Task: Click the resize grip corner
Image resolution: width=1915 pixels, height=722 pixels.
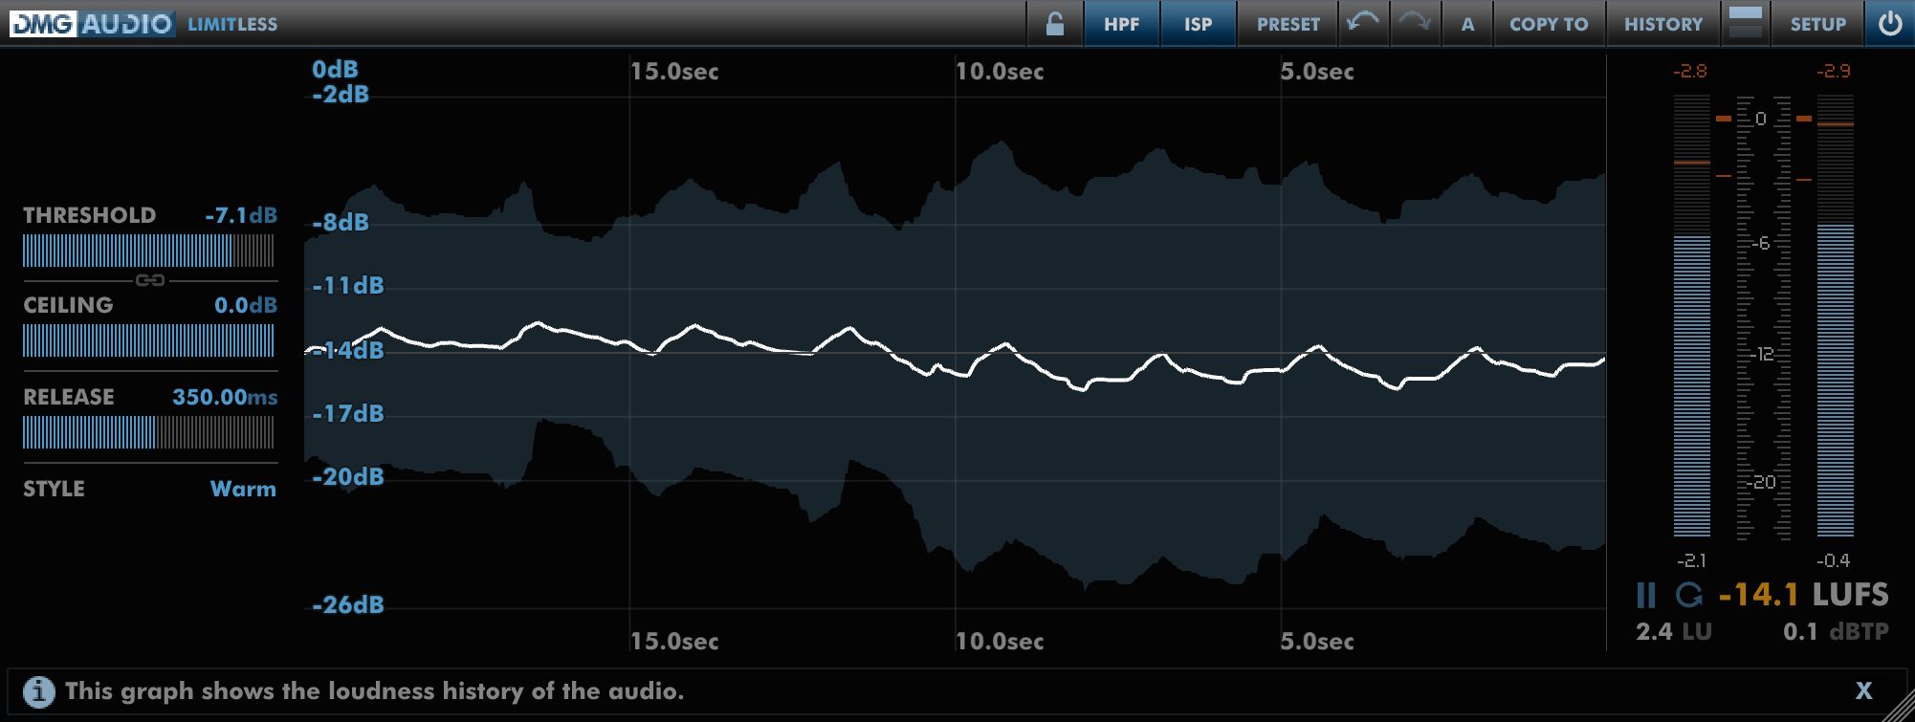Action: [1898, 706]
